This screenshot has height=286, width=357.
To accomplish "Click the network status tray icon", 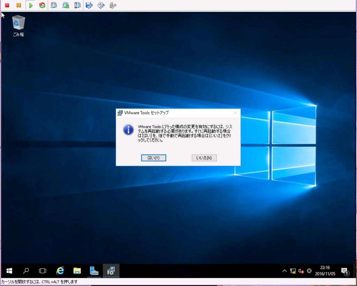I will tap(293, 271).
